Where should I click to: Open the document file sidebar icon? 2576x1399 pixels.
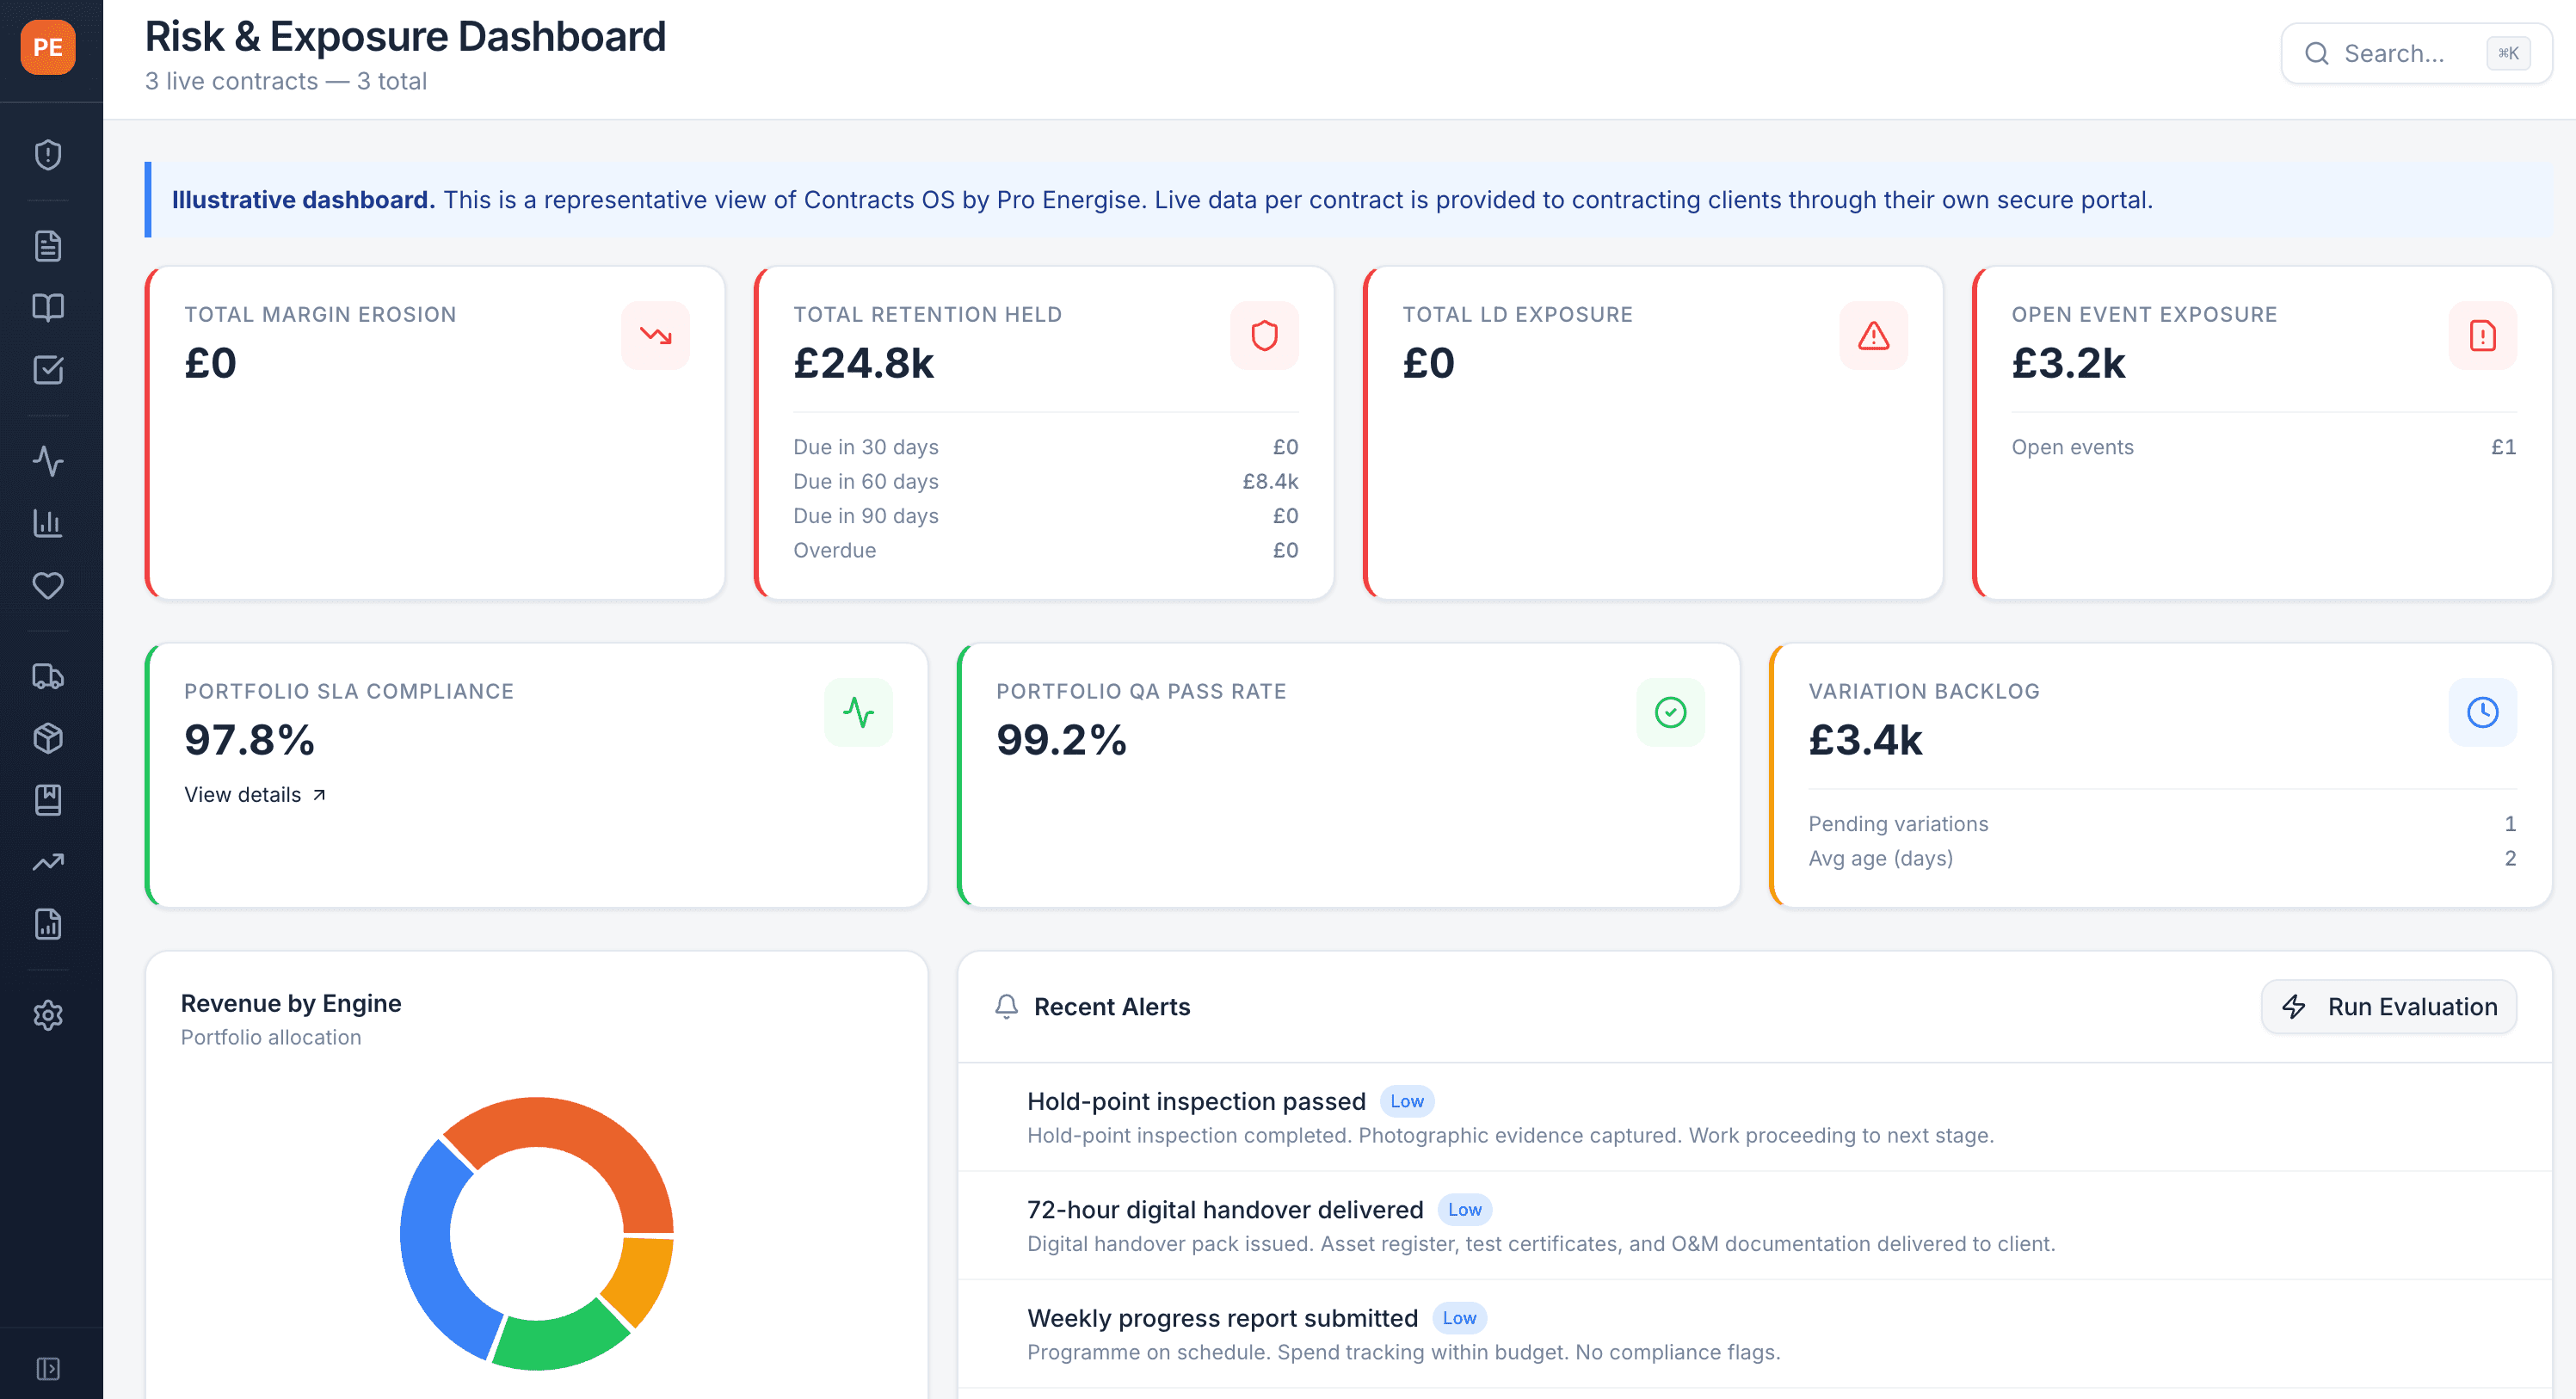tap(48, 246)
